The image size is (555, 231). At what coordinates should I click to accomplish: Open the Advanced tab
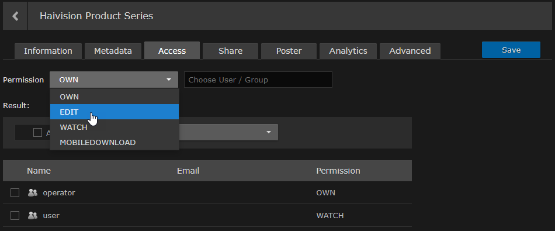click(x=410, y=51)
